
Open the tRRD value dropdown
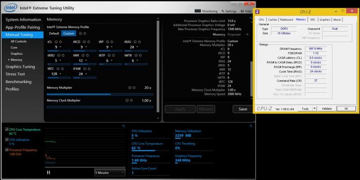60,61
